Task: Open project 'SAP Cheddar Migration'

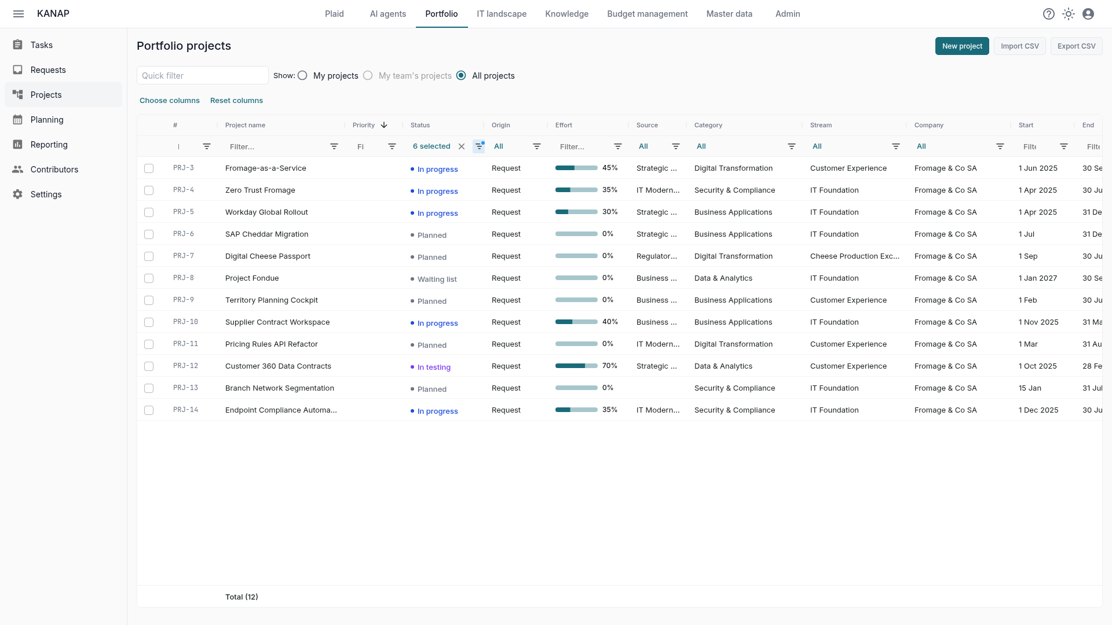Action: coord(266,234)
